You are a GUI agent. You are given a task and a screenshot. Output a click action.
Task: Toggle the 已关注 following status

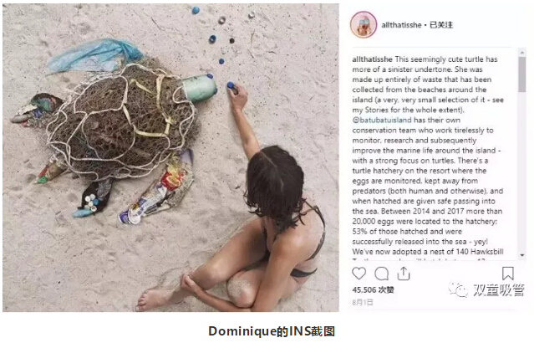pos(441,25)
